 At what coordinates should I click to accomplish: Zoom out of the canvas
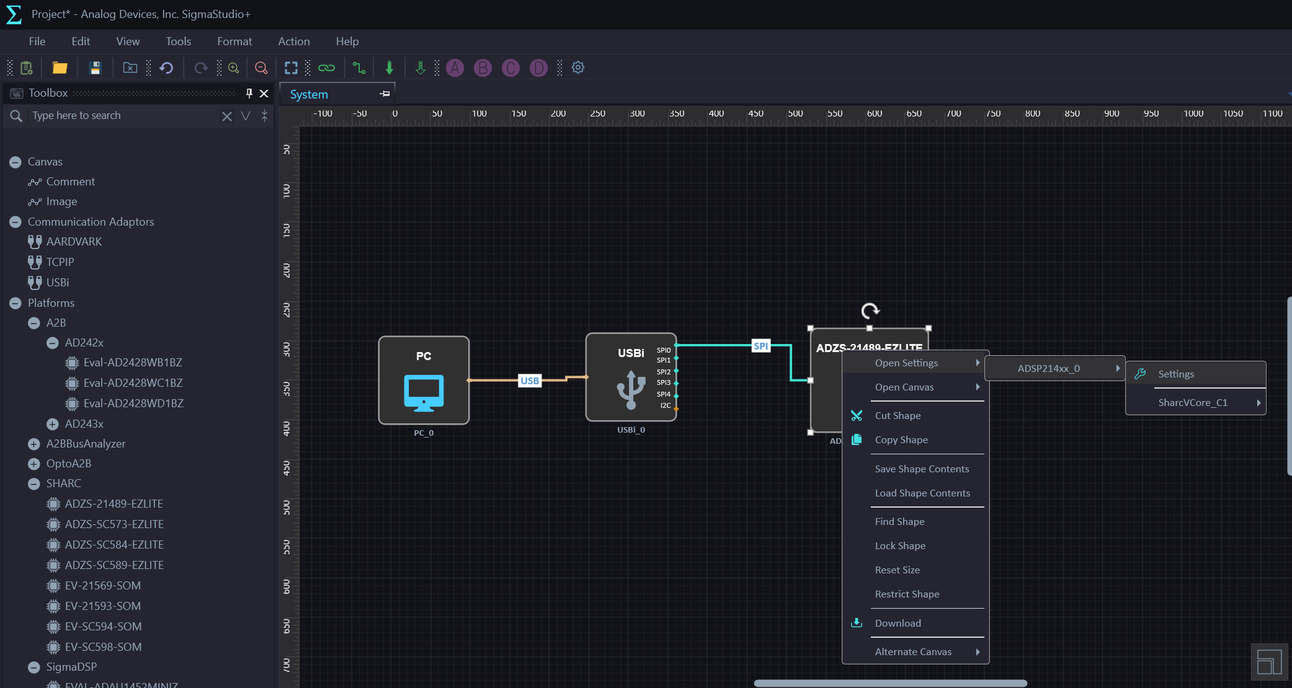(x=261, y=68)
